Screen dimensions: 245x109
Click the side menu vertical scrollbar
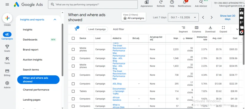62,50
